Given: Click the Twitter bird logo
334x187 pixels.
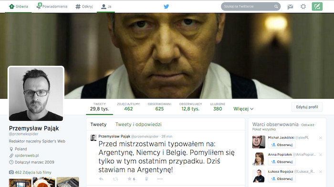Looking at the screenshot, I should point(167,7).
